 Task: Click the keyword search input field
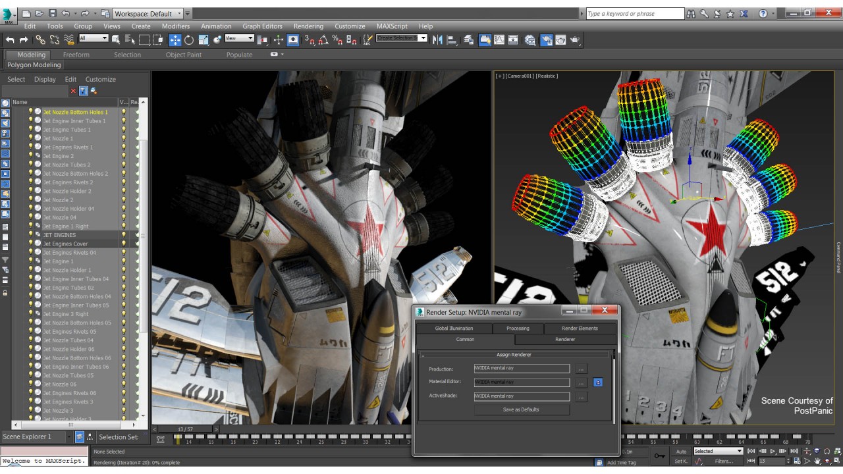(x=634, y=13)
